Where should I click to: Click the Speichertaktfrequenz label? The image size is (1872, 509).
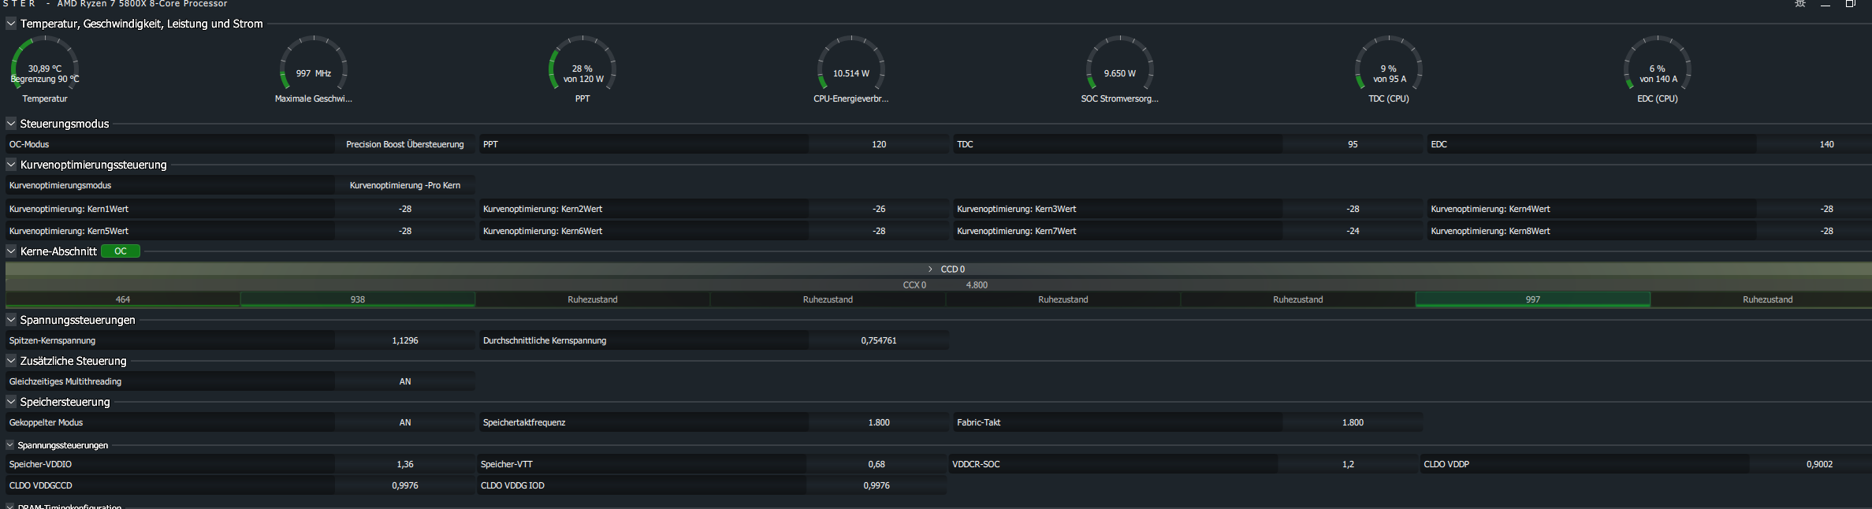pos(524,422)
